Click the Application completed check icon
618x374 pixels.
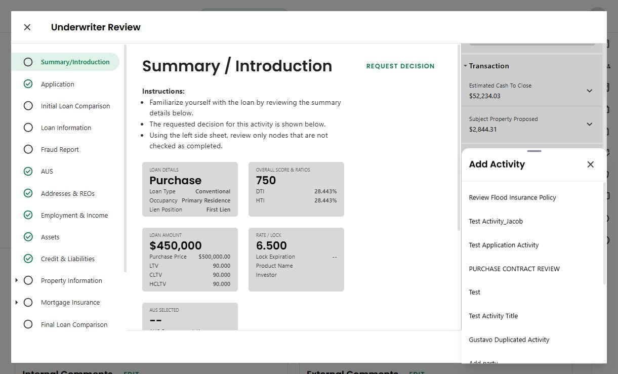[28, 84]
